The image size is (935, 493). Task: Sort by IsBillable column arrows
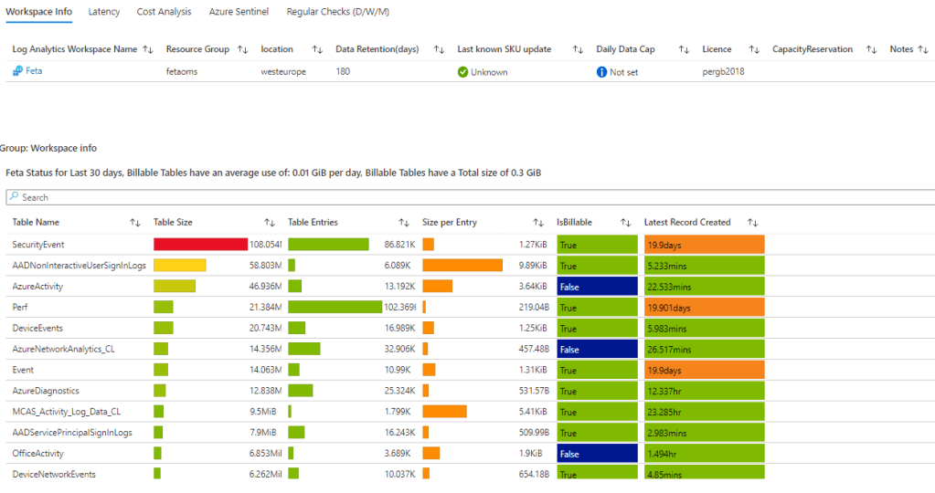pyautogui.click(x=626, y=223)
